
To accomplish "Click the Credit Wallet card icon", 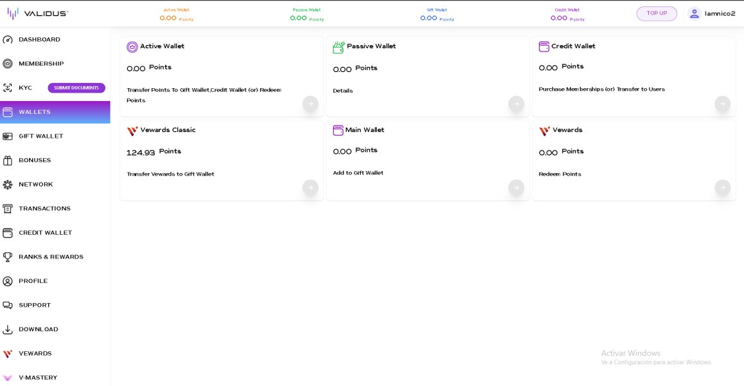I will tap(544, 46).
